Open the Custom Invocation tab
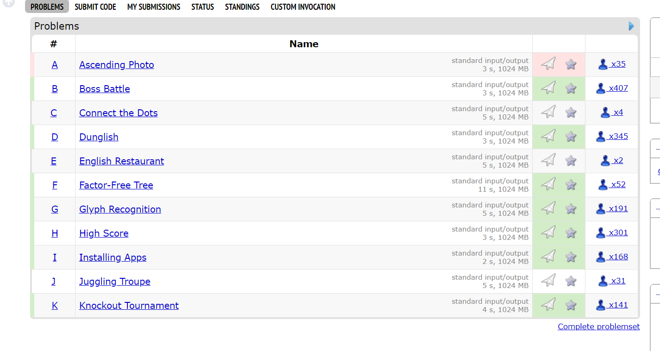The height and width of the screenshot is (351, 660). 303,7
